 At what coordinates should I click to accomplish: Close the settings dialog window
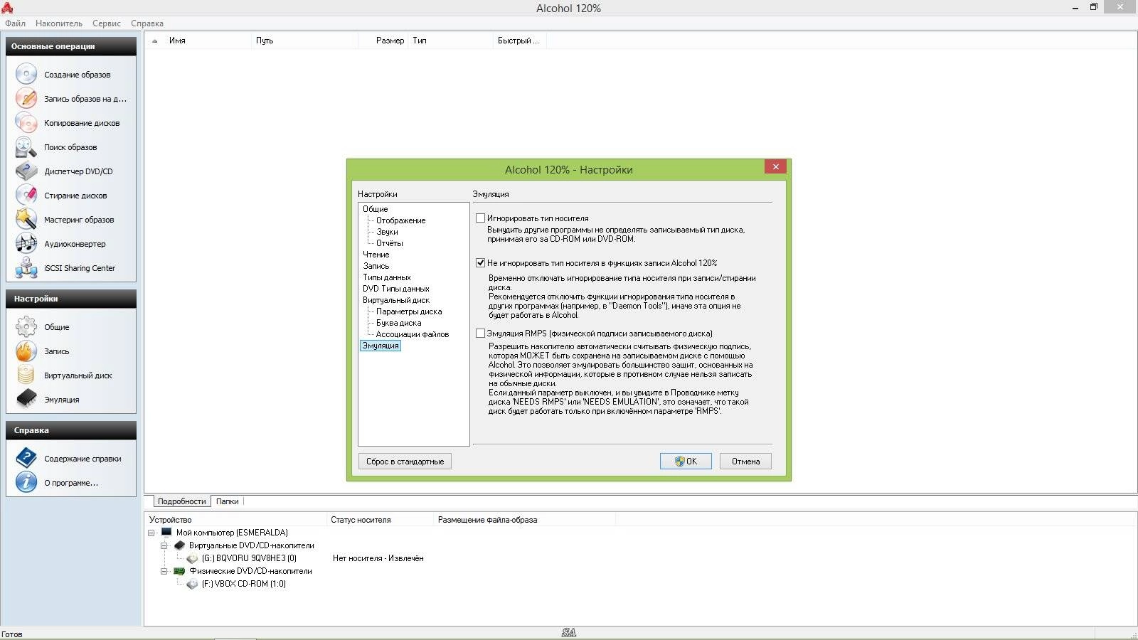[x=775, y=166]
